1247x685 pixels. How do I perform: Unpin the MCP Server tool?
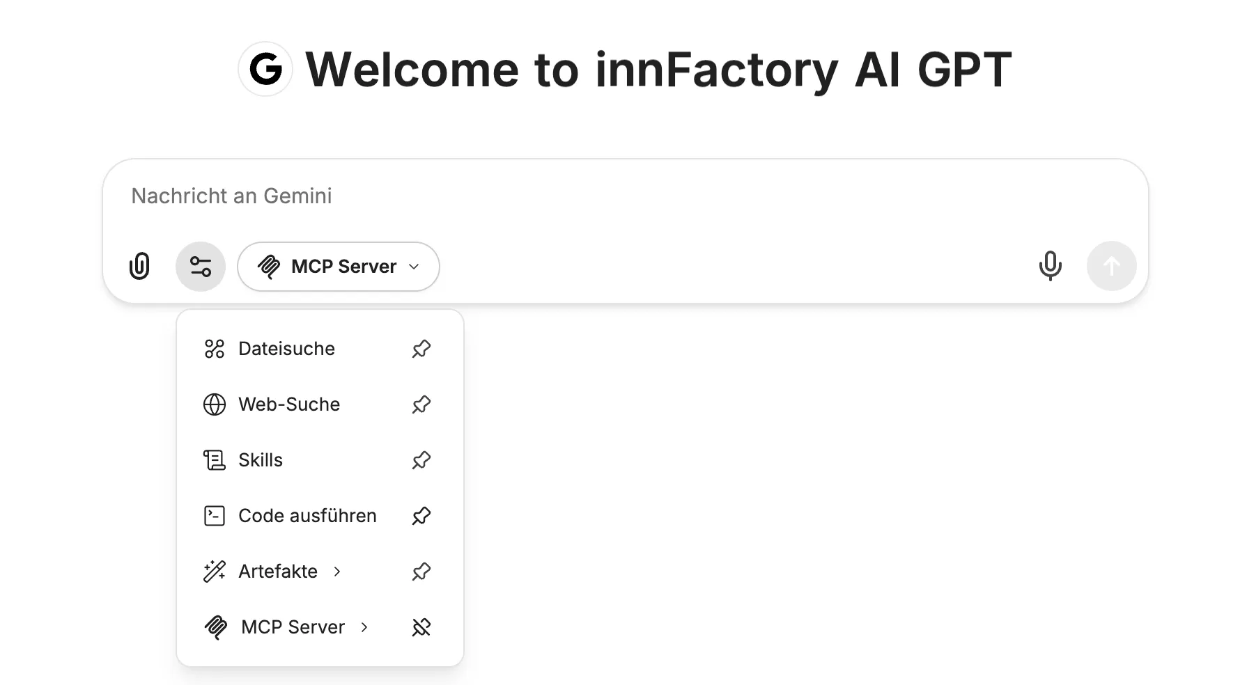[421, 627]
